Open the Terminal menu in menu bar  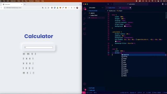tap(31, 1)
